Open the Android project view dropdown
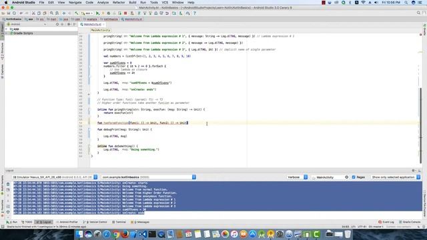 26,24
